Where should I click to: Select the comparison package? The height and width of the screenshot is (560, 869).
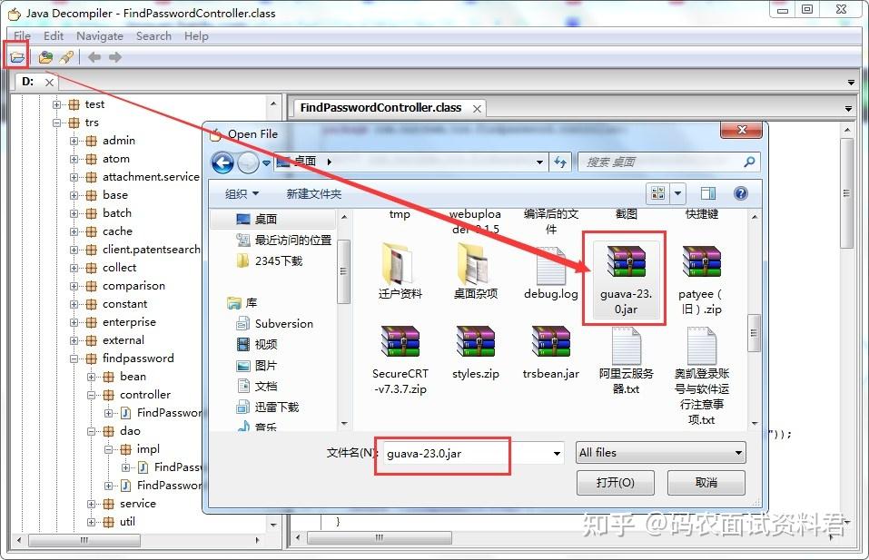(133, 286)
